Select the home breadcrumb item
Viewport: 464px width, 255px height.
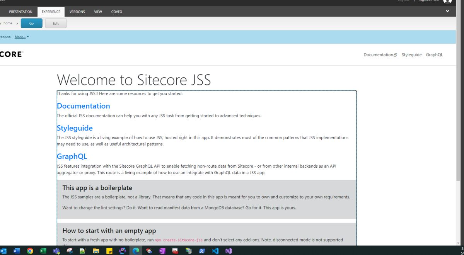click(8, 23)
